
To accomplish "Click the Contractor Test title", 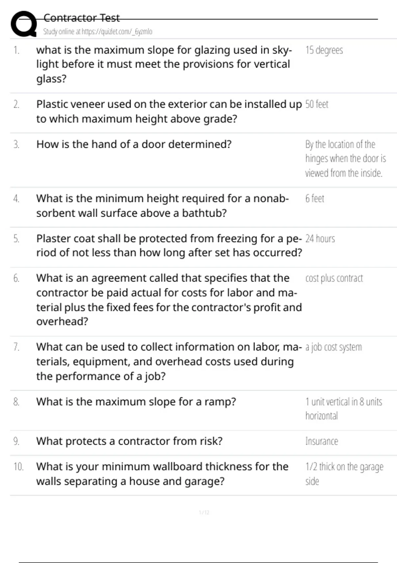I will pyautogui.click(x=81, y=18).
